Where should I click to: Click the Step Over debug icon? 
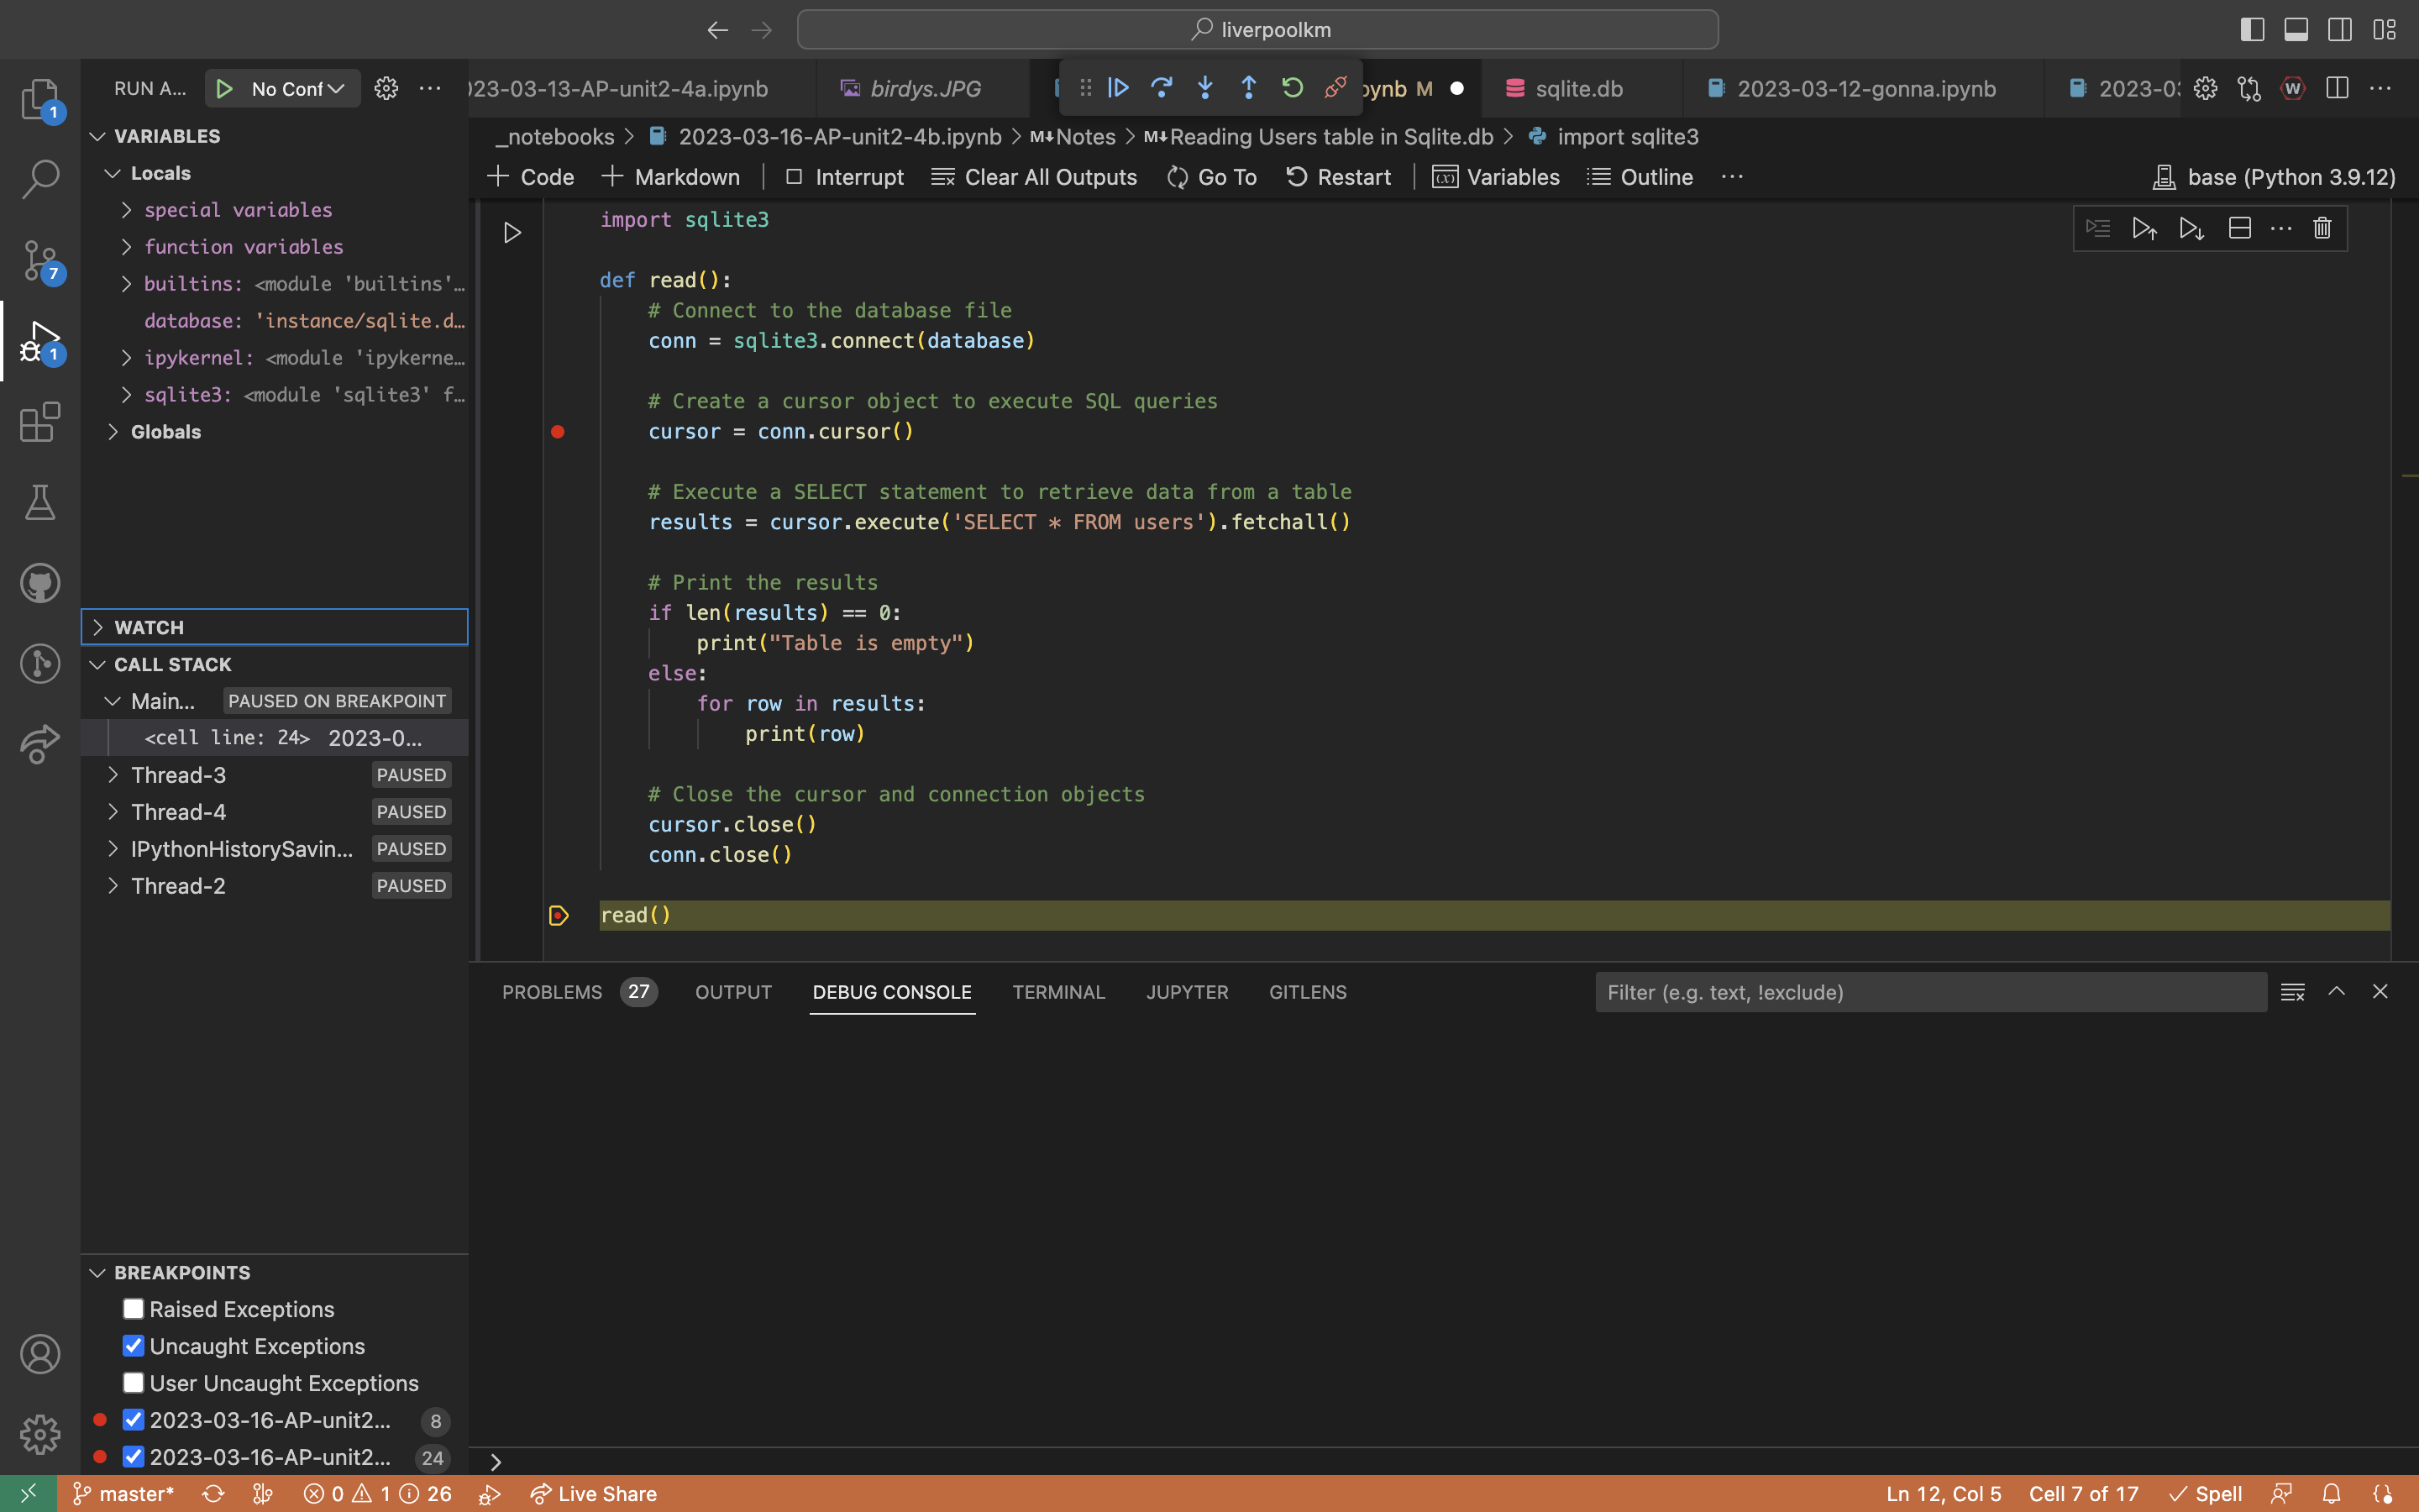point(1162,88)
